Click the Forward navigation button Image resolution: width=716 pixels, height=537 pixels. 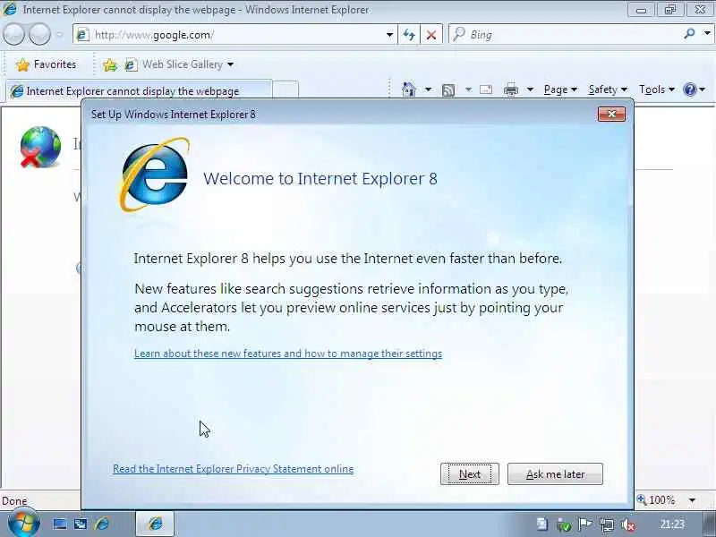click(39, 35)
